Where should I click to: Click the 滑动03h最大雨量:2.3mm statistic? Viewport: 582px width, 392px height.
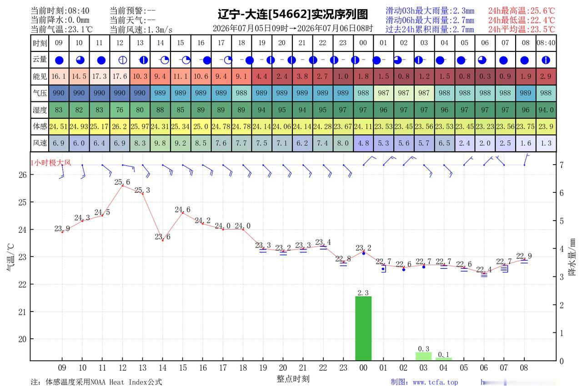[430, 10]
